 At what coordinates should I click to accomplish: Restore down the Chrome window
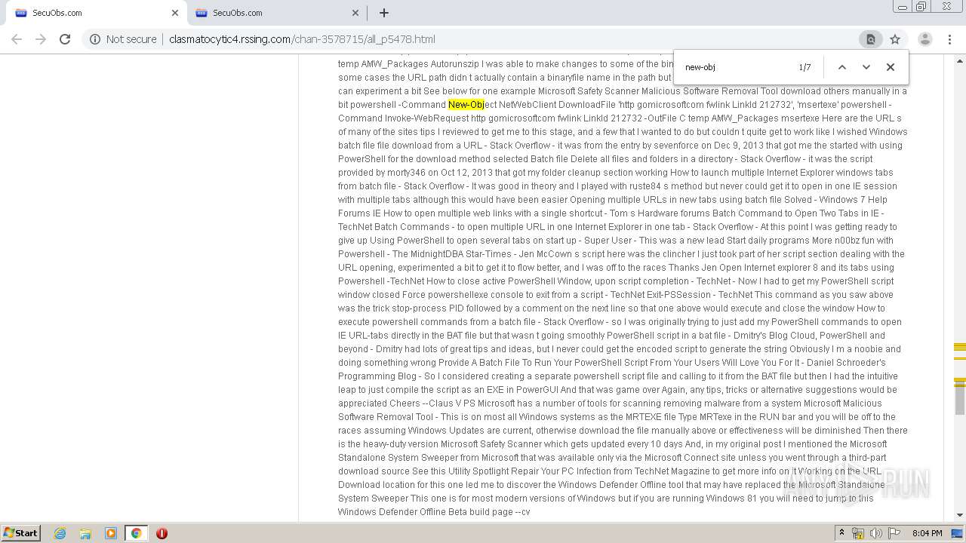pos(921,7)
